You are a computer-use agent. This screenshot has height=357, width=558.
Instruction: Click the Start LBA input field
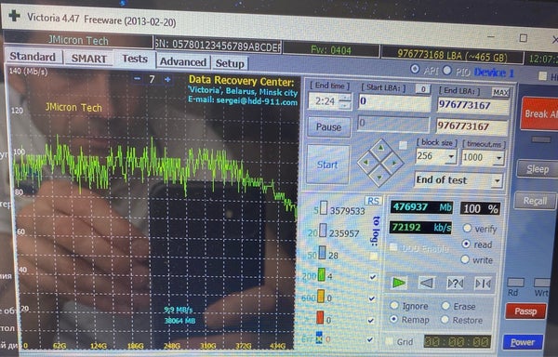coord(394,102)
